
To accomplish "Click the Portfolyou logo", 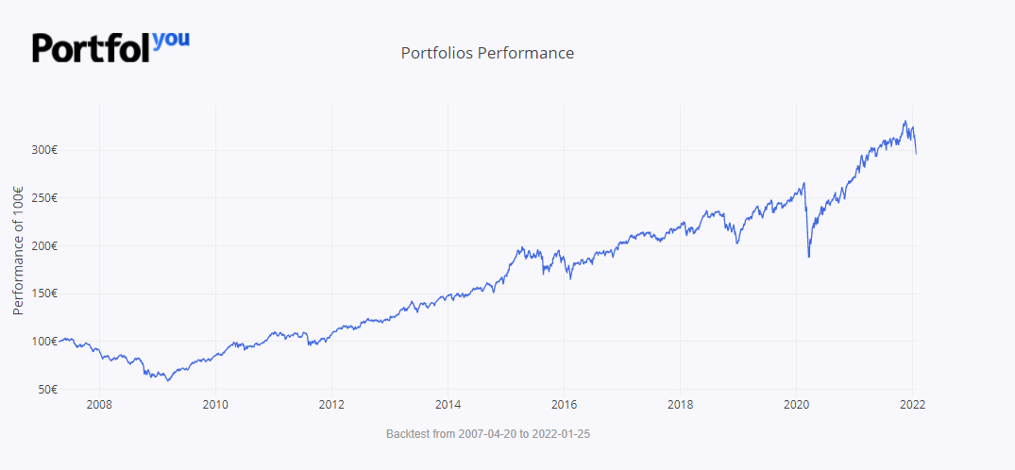I will [x=110, y=46].
